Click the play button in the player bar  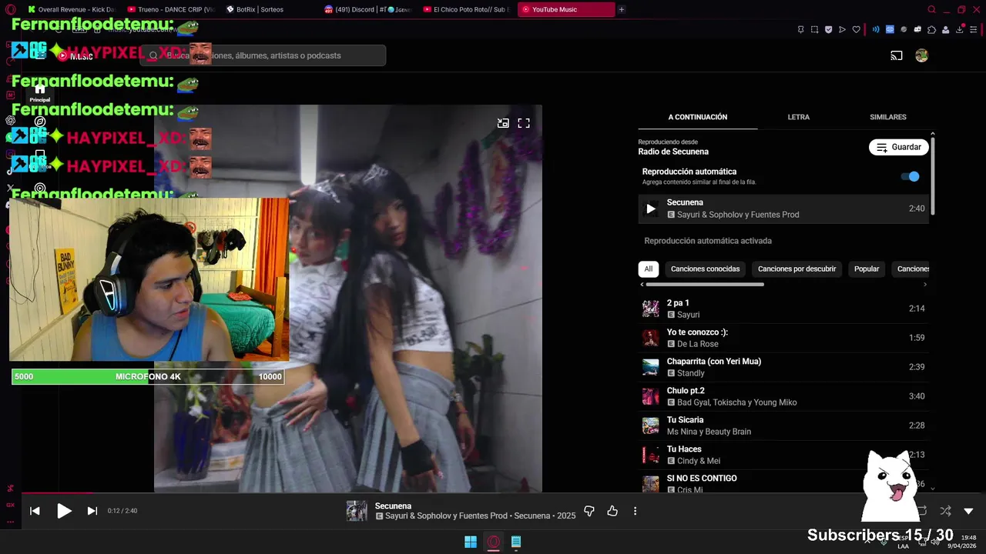click(x=64, y=511)
